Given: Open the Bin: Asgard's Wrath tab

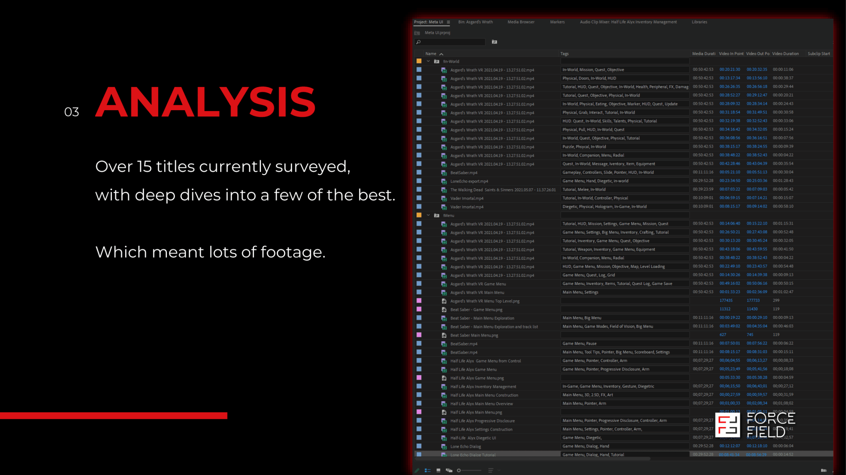Looking at the screenshot, I should pyautogui.click(x=475, y=22).
